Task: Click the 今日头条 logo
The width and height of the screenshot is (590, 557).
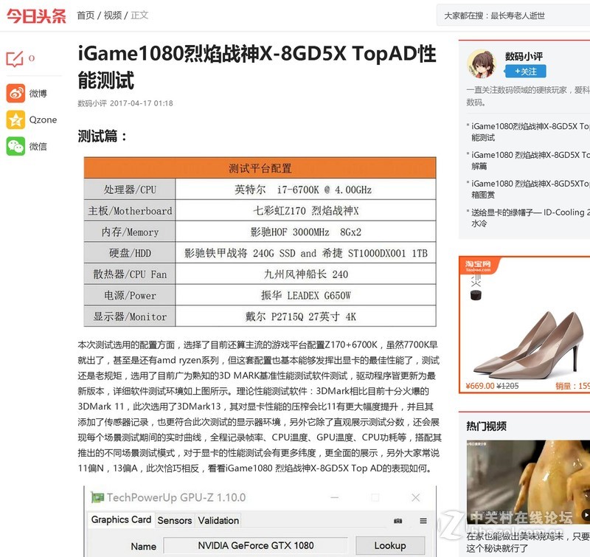Action: (36, 15)
